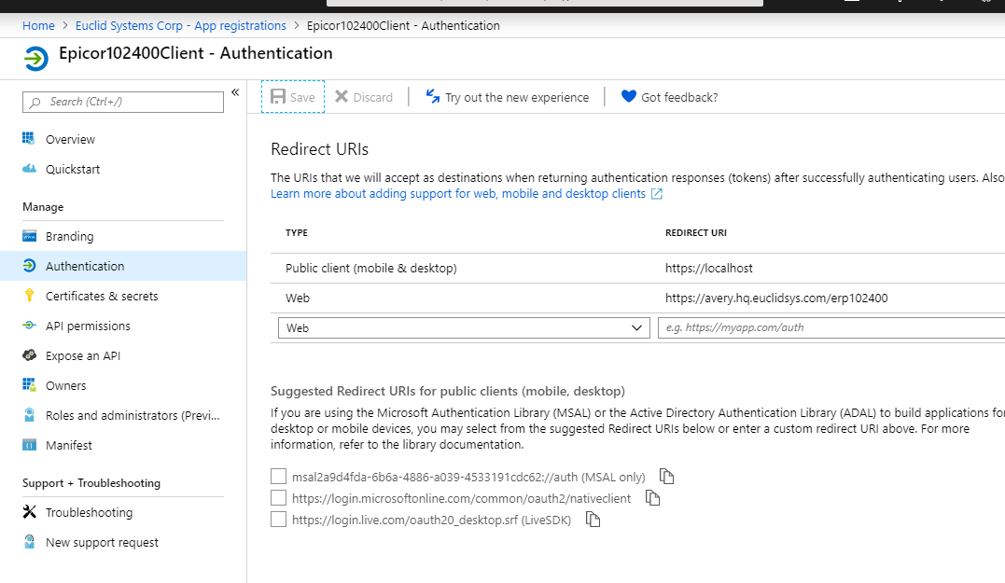
Task: Select the https://localhost redirect URI cell
Action: pyautogui.click(x=709, y=269)
